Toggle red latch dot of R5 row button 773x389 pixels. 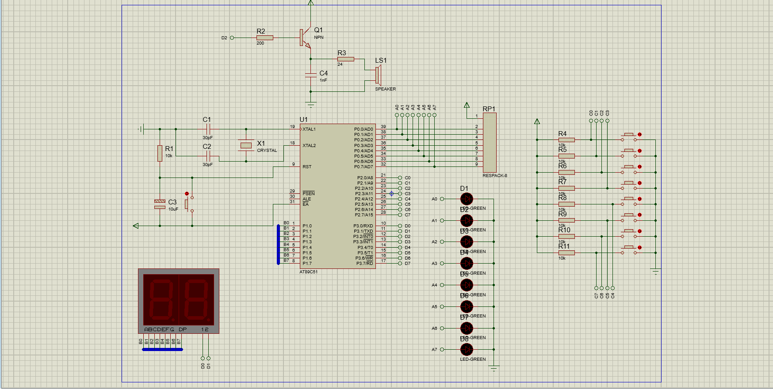639,151
